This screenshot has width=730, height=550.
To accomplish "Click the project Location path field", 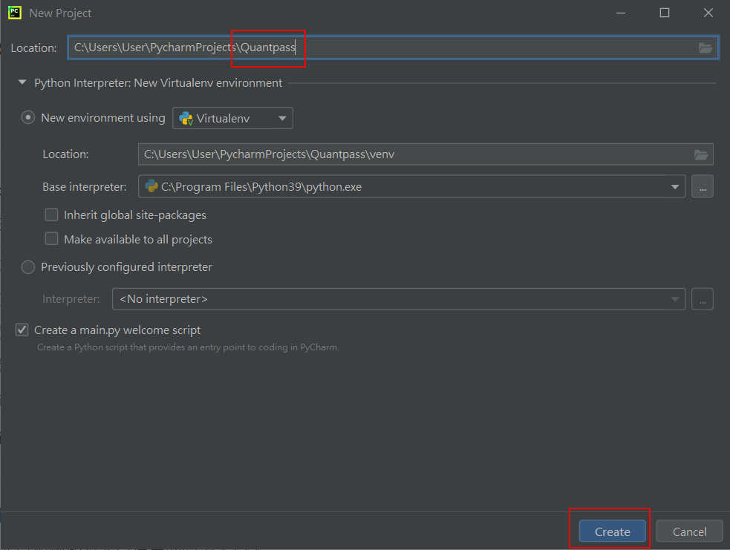I will pos(394,48).
